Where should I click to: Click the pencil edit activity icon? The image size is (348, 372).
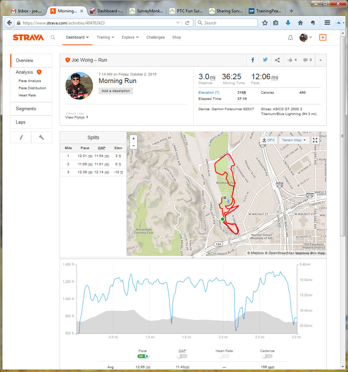pos(21,137)
